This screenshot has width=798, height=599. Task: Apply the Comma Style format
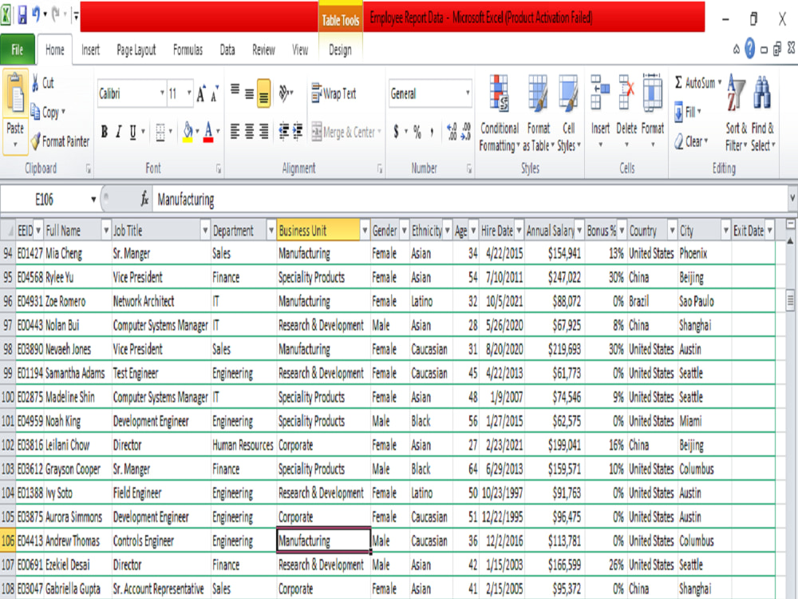(x=432, y=132)
